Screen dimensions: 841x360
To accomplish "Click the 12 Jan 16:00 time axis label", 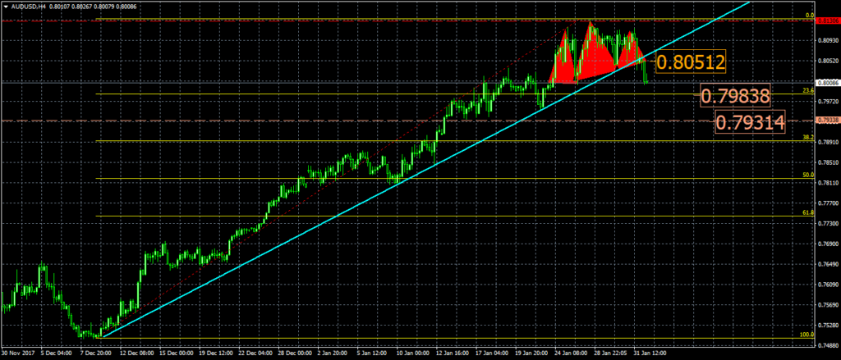I will pyautogui.click(x=452, y=353).
